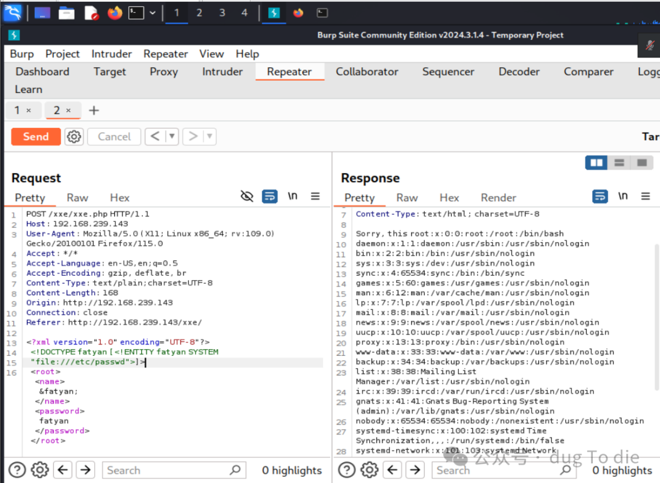
Task: Switch to workspace 3
Action: [222, 13]
